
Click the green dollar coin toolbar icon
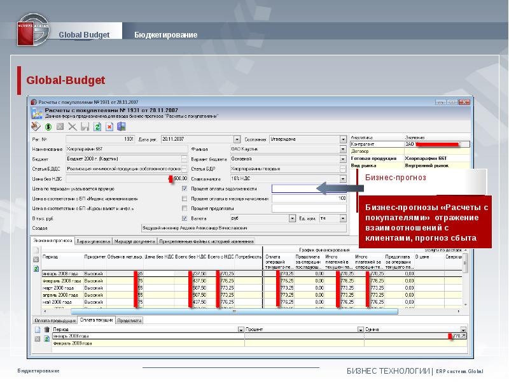pos(48,127)
